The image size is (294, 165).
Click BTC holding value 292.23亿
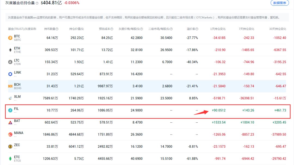click(77, 38)
